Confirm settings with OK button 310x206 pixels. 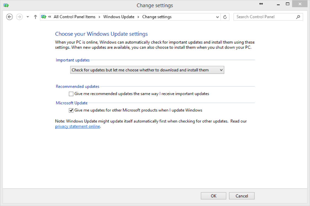[x=214, y=196]
